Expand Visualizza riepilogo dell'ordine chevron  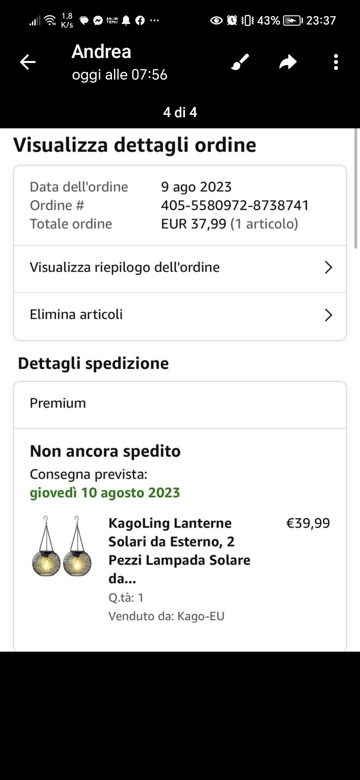click(x=328, y=267)
